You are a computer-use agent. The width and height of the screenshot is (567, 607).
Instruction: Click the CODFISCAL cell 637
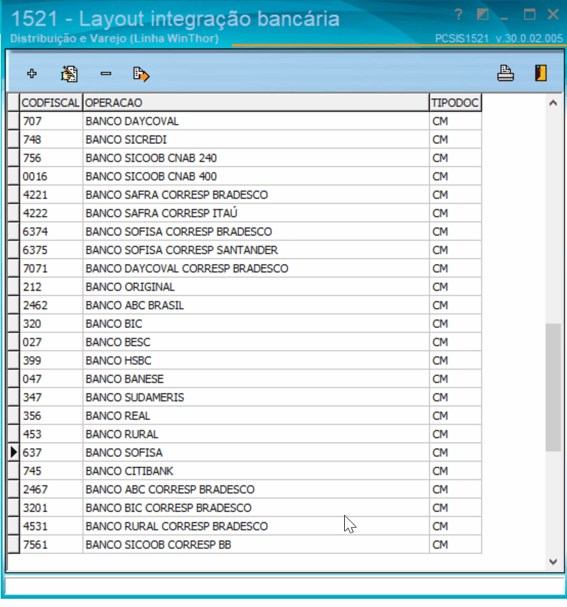pyautogui.click(x=51, y=453)
